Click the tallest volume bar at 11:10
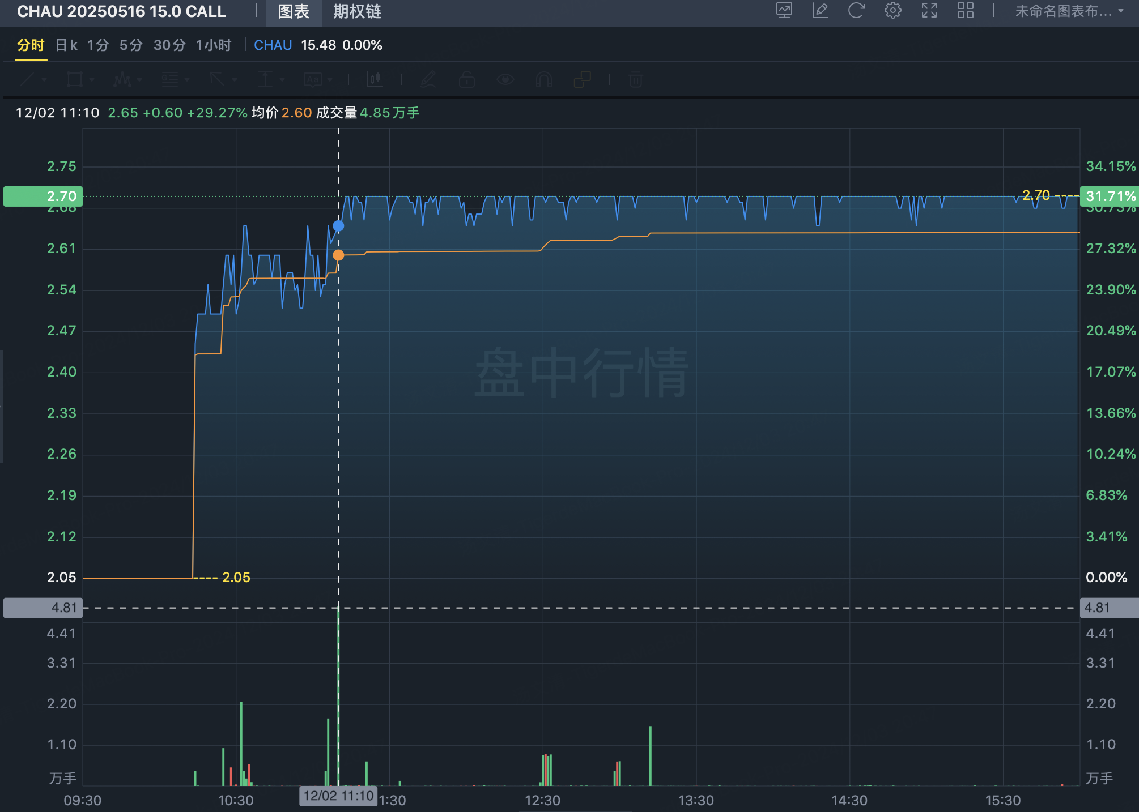This screenshot has height=812, width=1139. (338, 696)
